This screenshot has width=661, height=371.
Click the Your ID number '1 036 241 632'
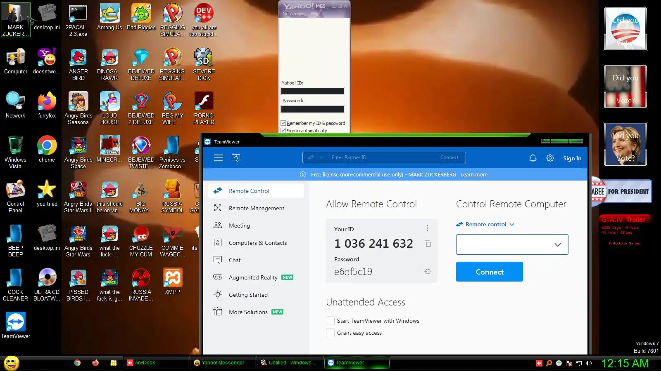click(373, 244)
